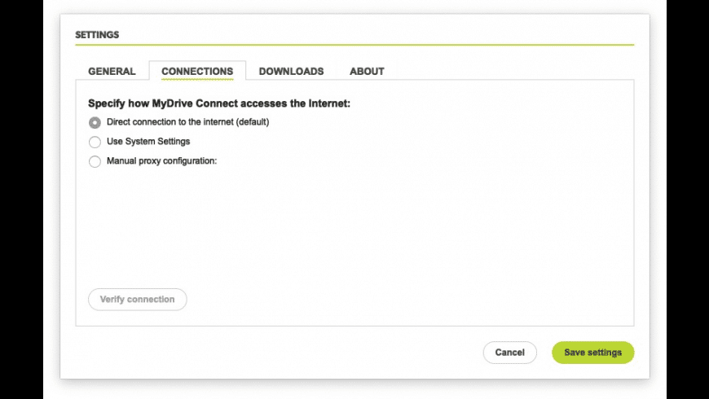Choose the Manual proxy configuration radio circle
709x399 pixels.
click(95, 161)
